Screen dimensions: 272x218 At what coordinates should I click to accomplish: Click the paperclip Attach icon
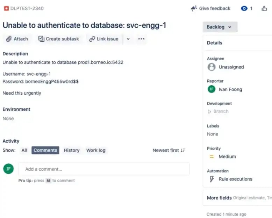click(9, 39)
